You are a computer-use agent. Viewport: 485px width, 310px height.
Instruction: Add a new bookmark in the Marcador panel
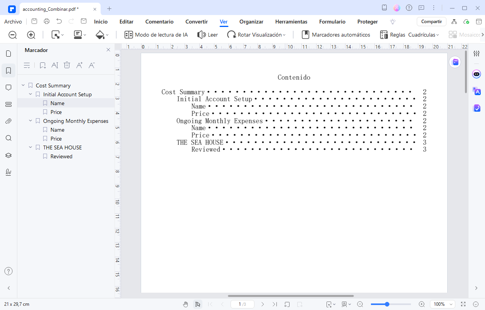tap(42, 65)
